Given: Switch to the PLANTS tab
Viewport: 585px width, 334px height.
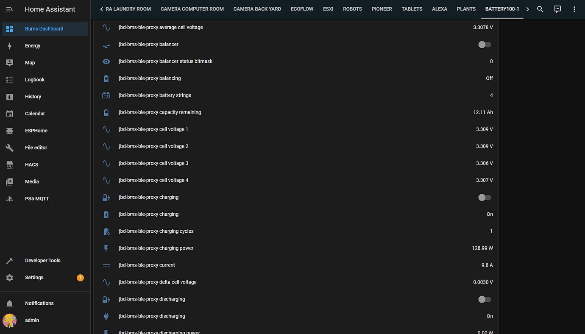Looking at the screenshot, I should (466, 8).
